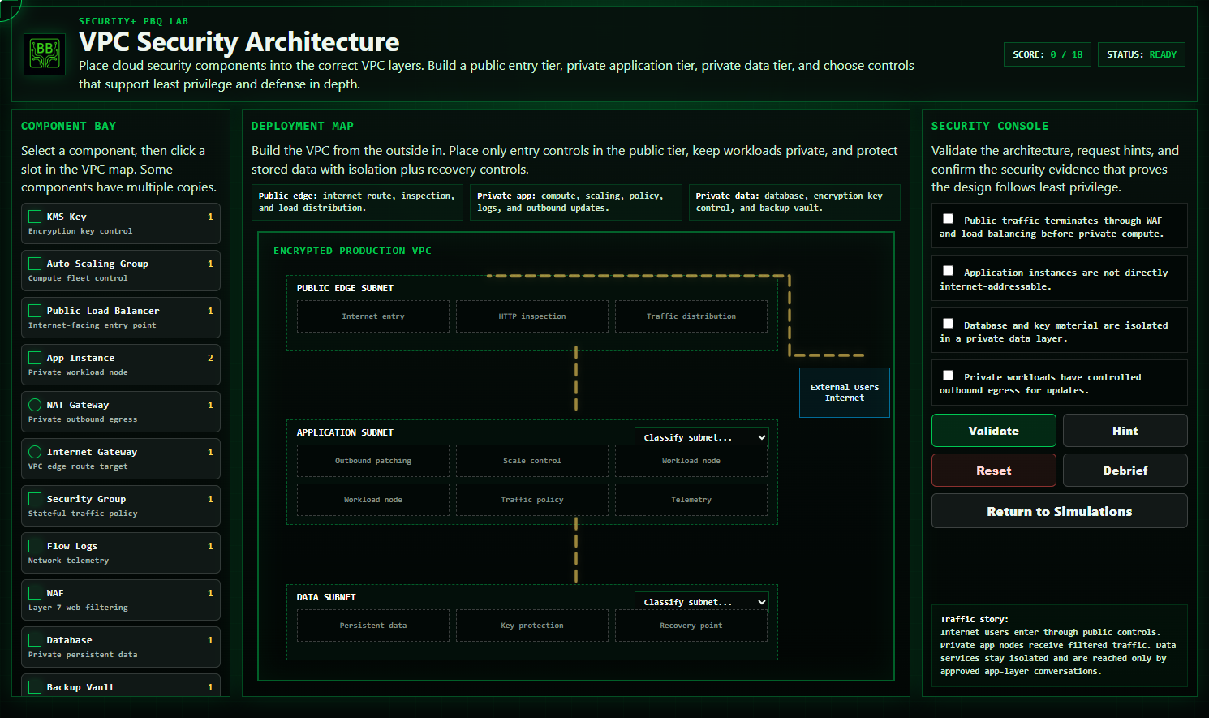Click the Reset button

994,471
